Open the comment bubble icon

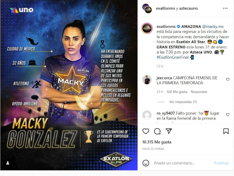(157, 131)
